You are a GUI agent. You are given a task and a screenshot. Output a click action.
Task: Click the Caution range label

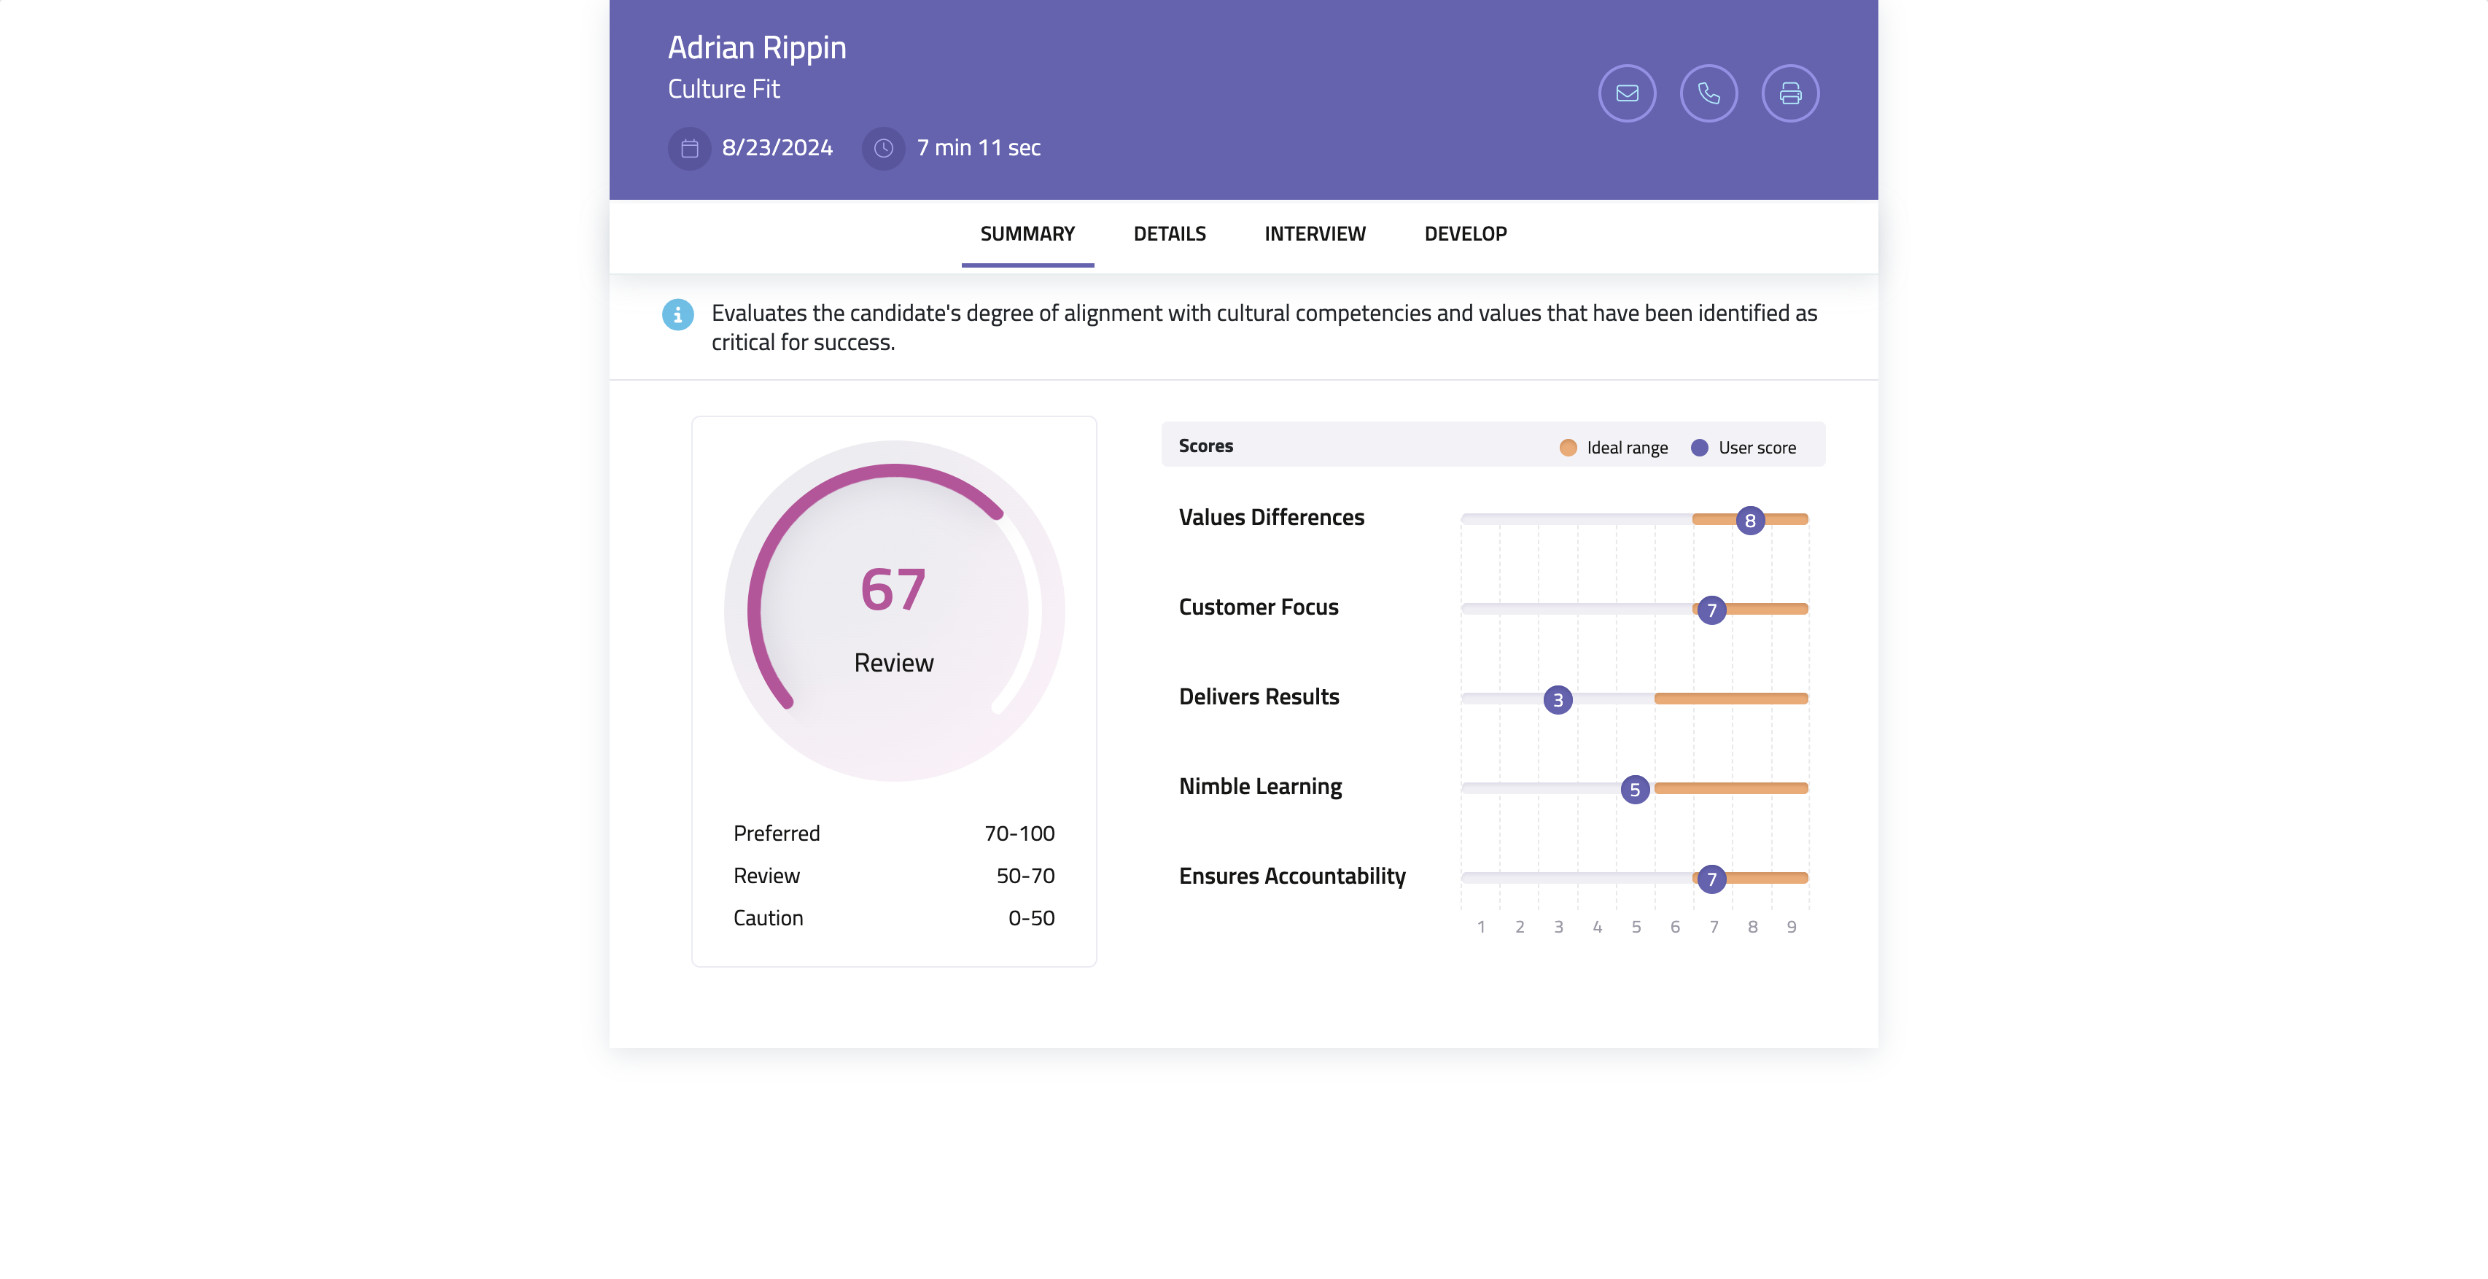coord(768,919)
